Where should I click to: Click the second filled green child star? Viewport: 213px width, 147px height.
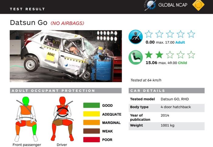click(x=159, y=54)
